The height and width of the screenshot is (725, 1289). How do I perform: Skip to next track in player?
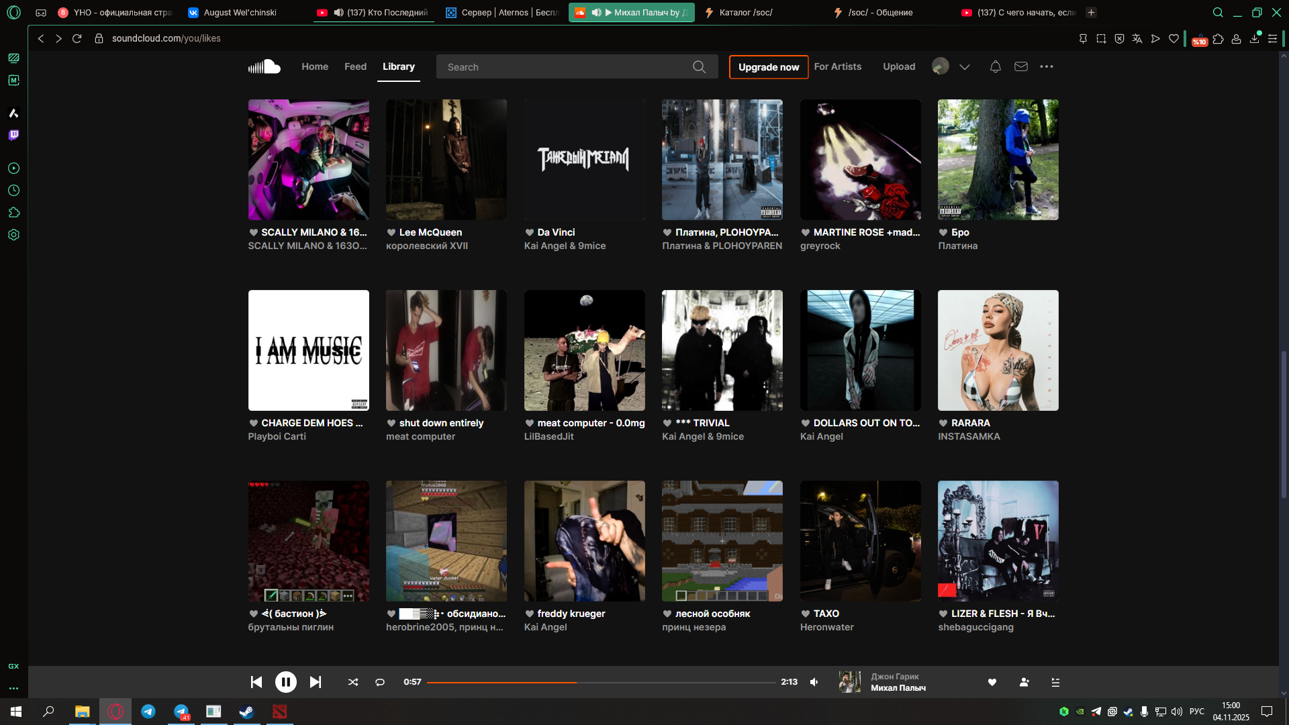pyautogui.click(x=316, y=682)
